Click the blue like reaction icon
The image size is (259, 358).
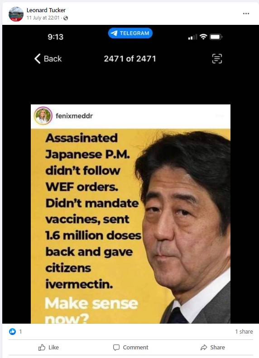pyautogui.click(x=12, y=331)
